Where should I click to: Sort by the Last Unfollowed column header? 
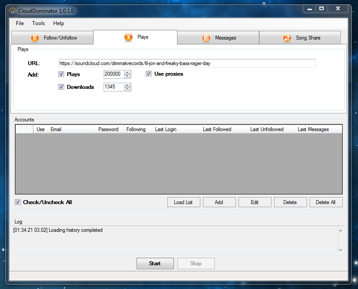(271, 129)
